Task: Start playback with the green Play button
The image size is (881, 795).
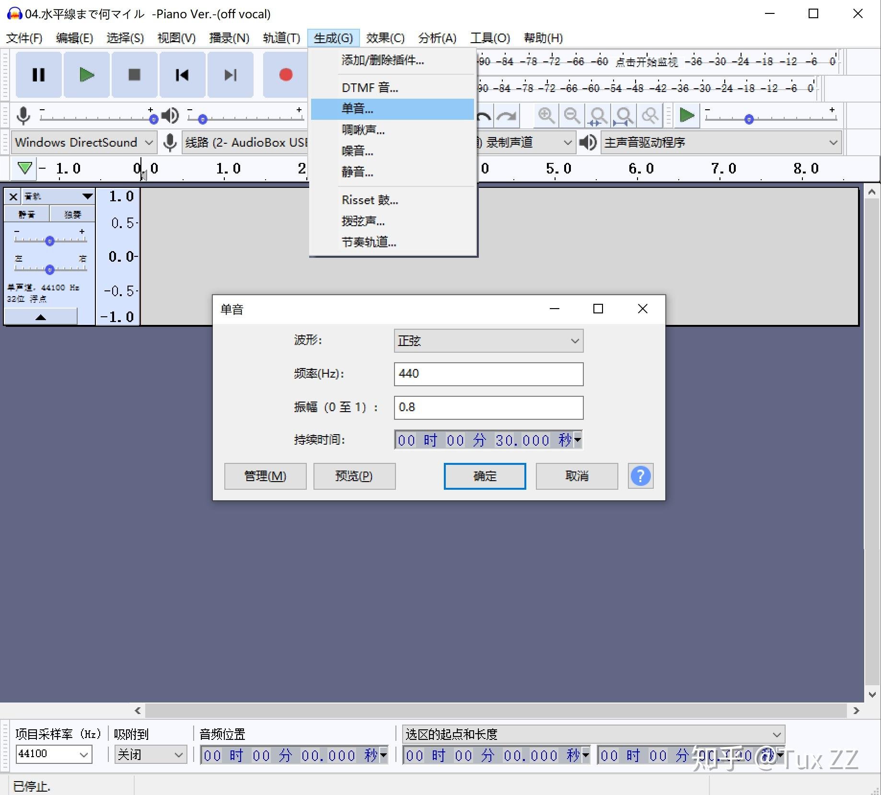Action: (86, 75)
